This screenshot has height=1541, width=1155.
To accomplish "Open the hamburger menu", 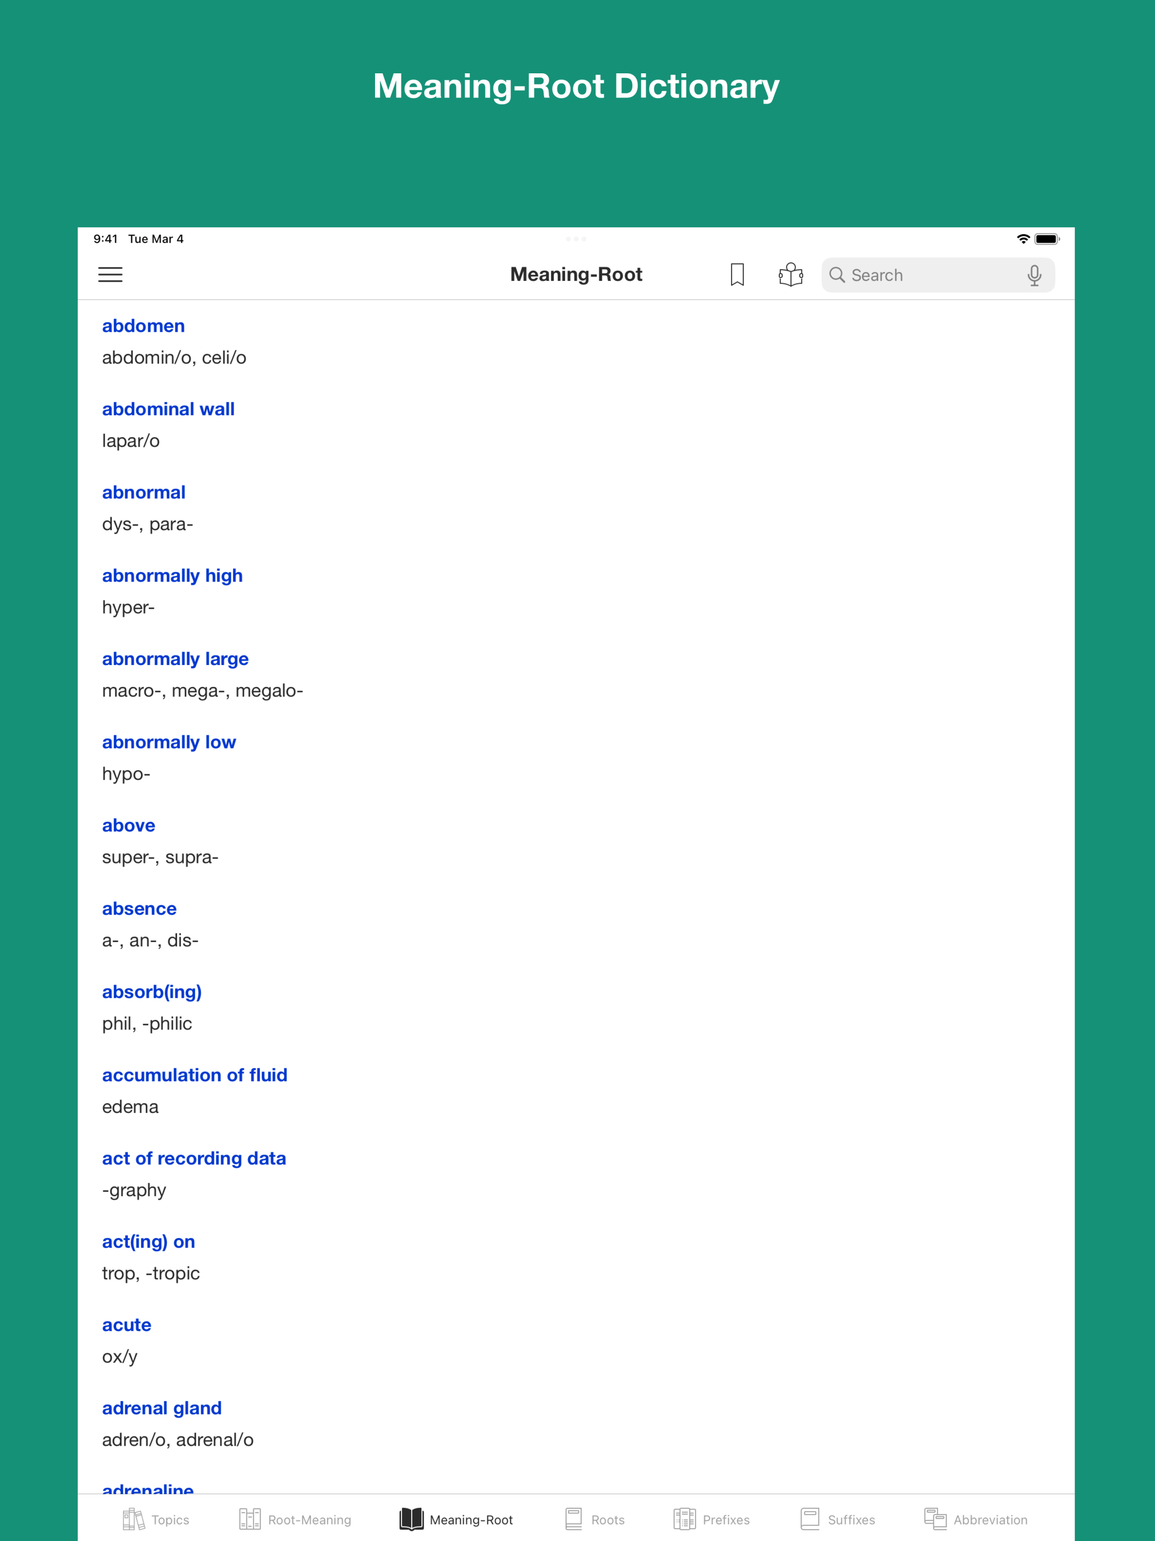I will [110, 275].
